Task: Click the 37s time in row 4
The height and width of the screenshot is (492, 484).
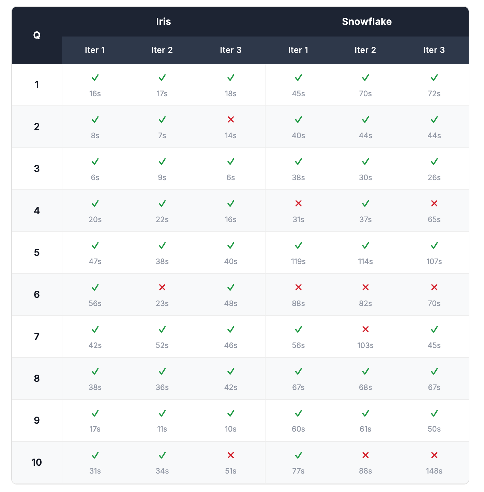Action: tap(365, 219)
